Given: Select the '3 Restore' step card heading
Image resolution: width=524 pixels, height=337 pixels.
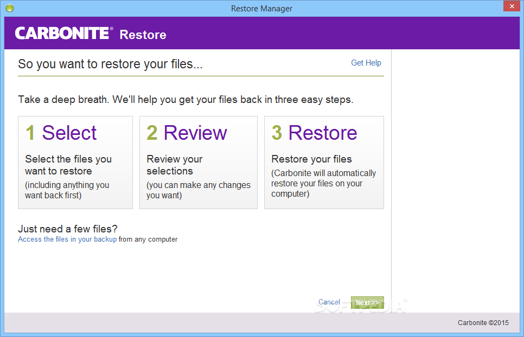Looking at the screenshot, I should point(314,133).
